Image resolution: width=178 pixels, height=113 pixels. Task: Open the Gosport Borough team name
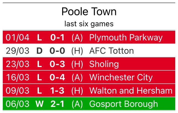coord(124,104)
